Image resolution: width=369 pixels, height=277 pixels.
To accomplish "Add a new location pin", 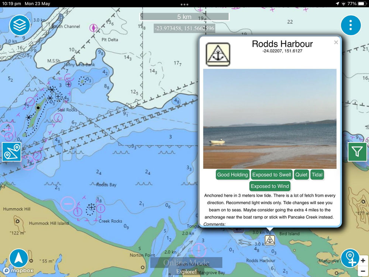I will pyautogui.click(x=350, y=258).
